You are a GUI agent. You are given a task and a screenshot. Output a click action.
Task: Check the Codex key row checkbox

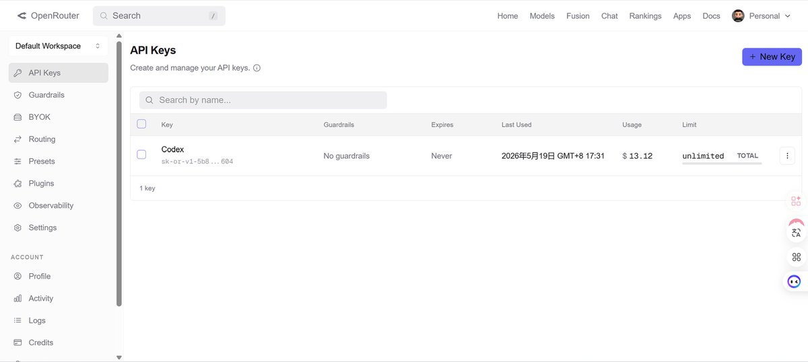[141, 155]
